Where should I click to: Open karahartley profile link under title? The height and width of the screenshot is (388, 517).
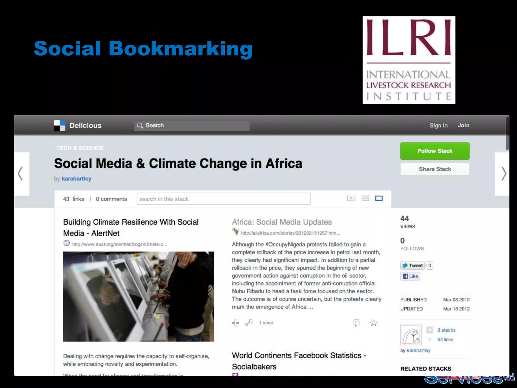76,179
